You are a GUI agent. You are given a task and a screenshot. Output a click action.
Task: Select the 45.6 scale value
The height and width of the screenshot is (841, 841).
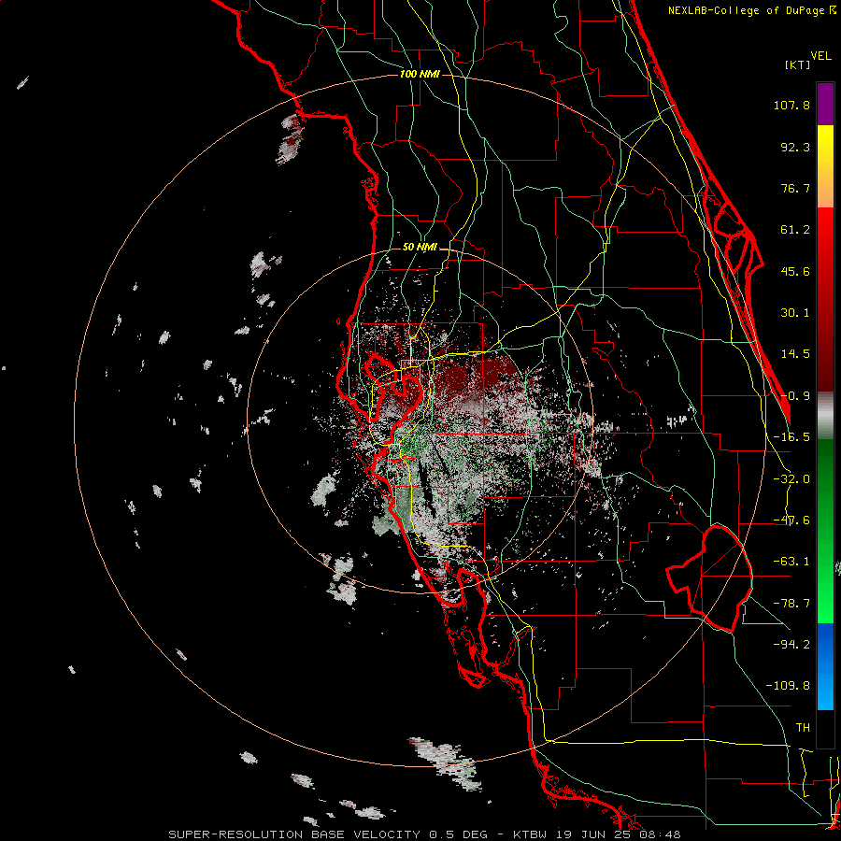click(x=795, y=271)
